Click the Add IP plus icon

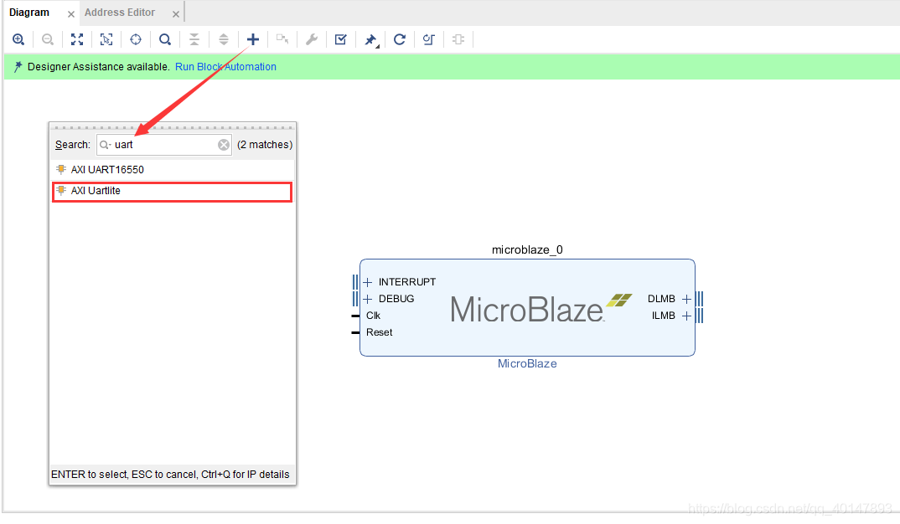(x=253, y=39)
